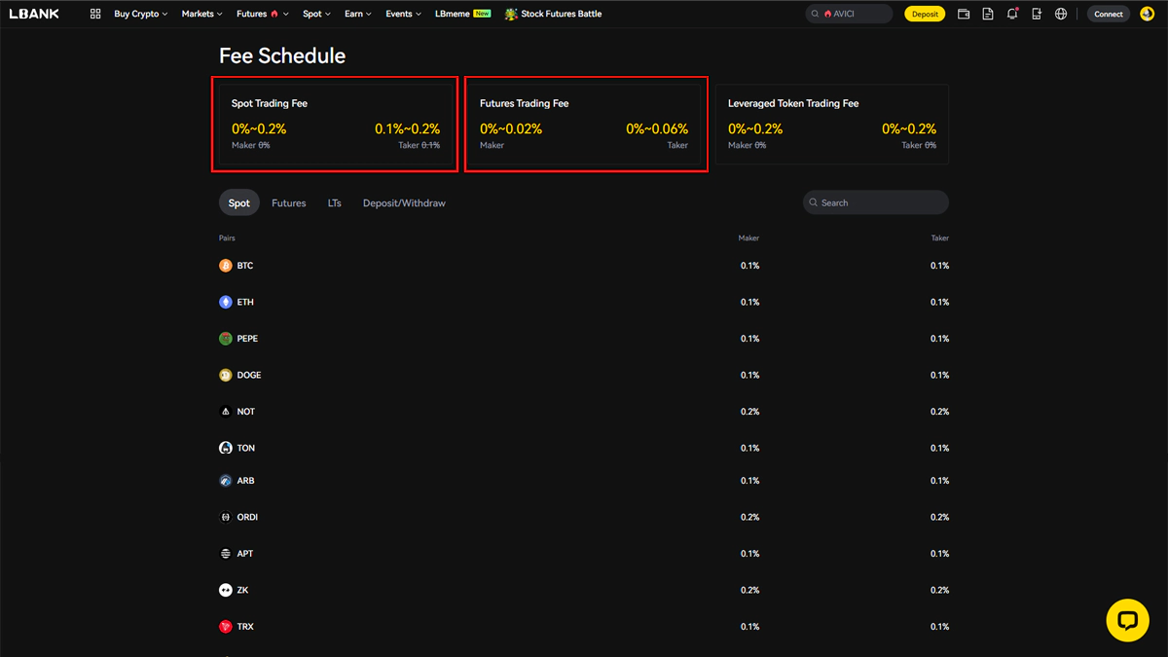
Task: Open the live chat support bubble
Action: (x=1127, y=620)
